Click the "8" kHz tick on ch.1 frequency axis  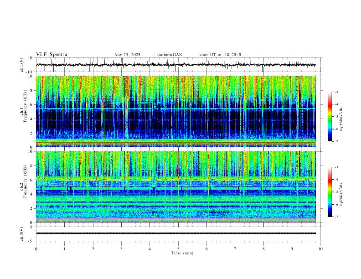(x=32, y=90)
